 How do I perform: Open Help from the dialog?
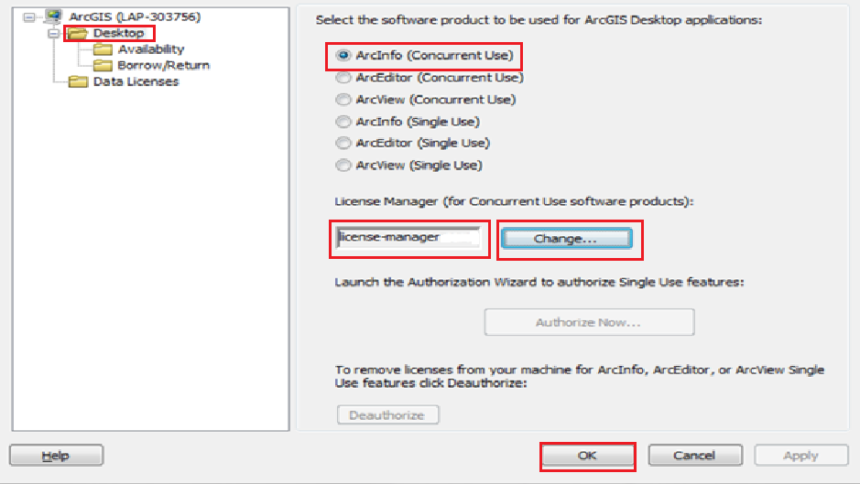click(x=56, y=456)
